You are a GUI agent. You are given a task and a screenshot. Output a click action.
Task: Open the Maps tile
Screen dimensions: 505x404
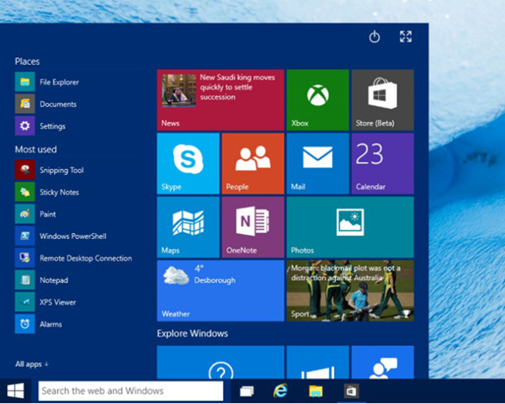click(188, 226)
